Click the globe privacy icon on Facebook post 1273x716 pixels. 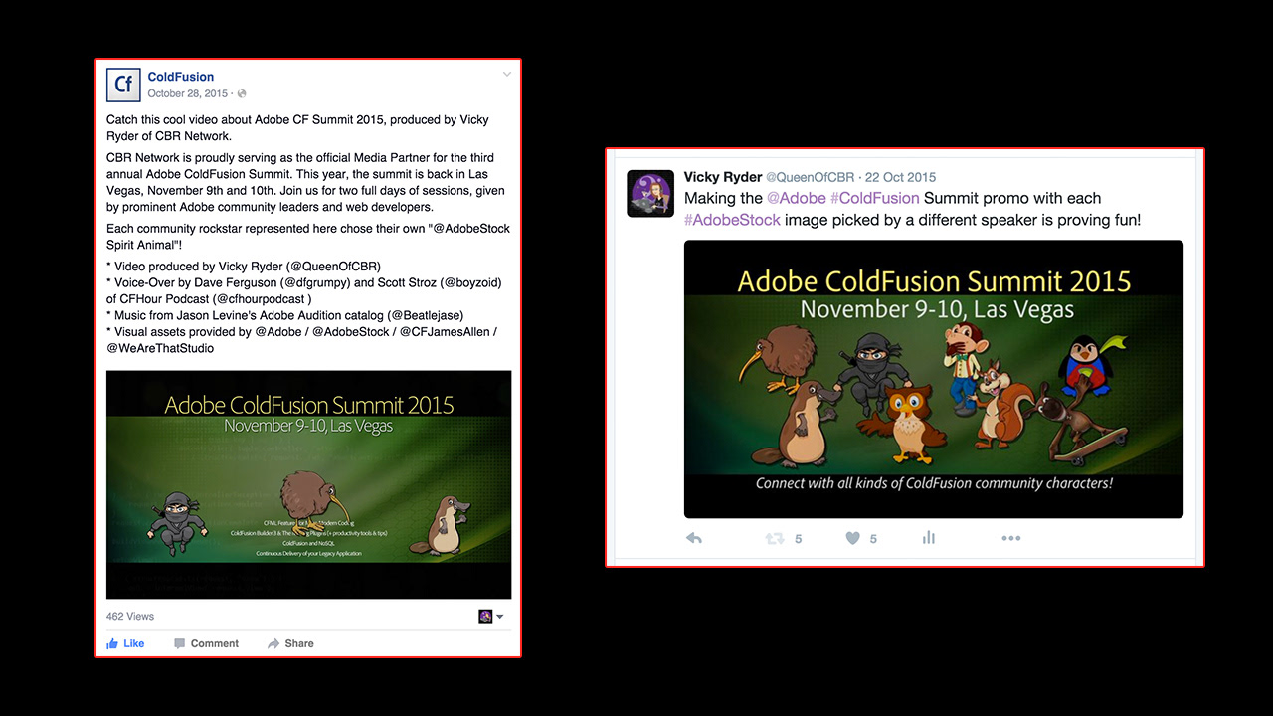click(x=242, y=94)
